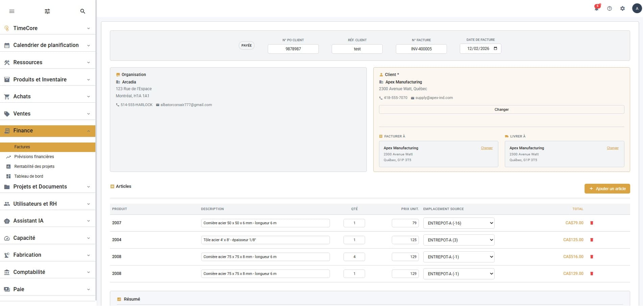The image size is (643, 306).
Task: Click the Projets et Documents folder icon
Action: (x=7, y=187)
